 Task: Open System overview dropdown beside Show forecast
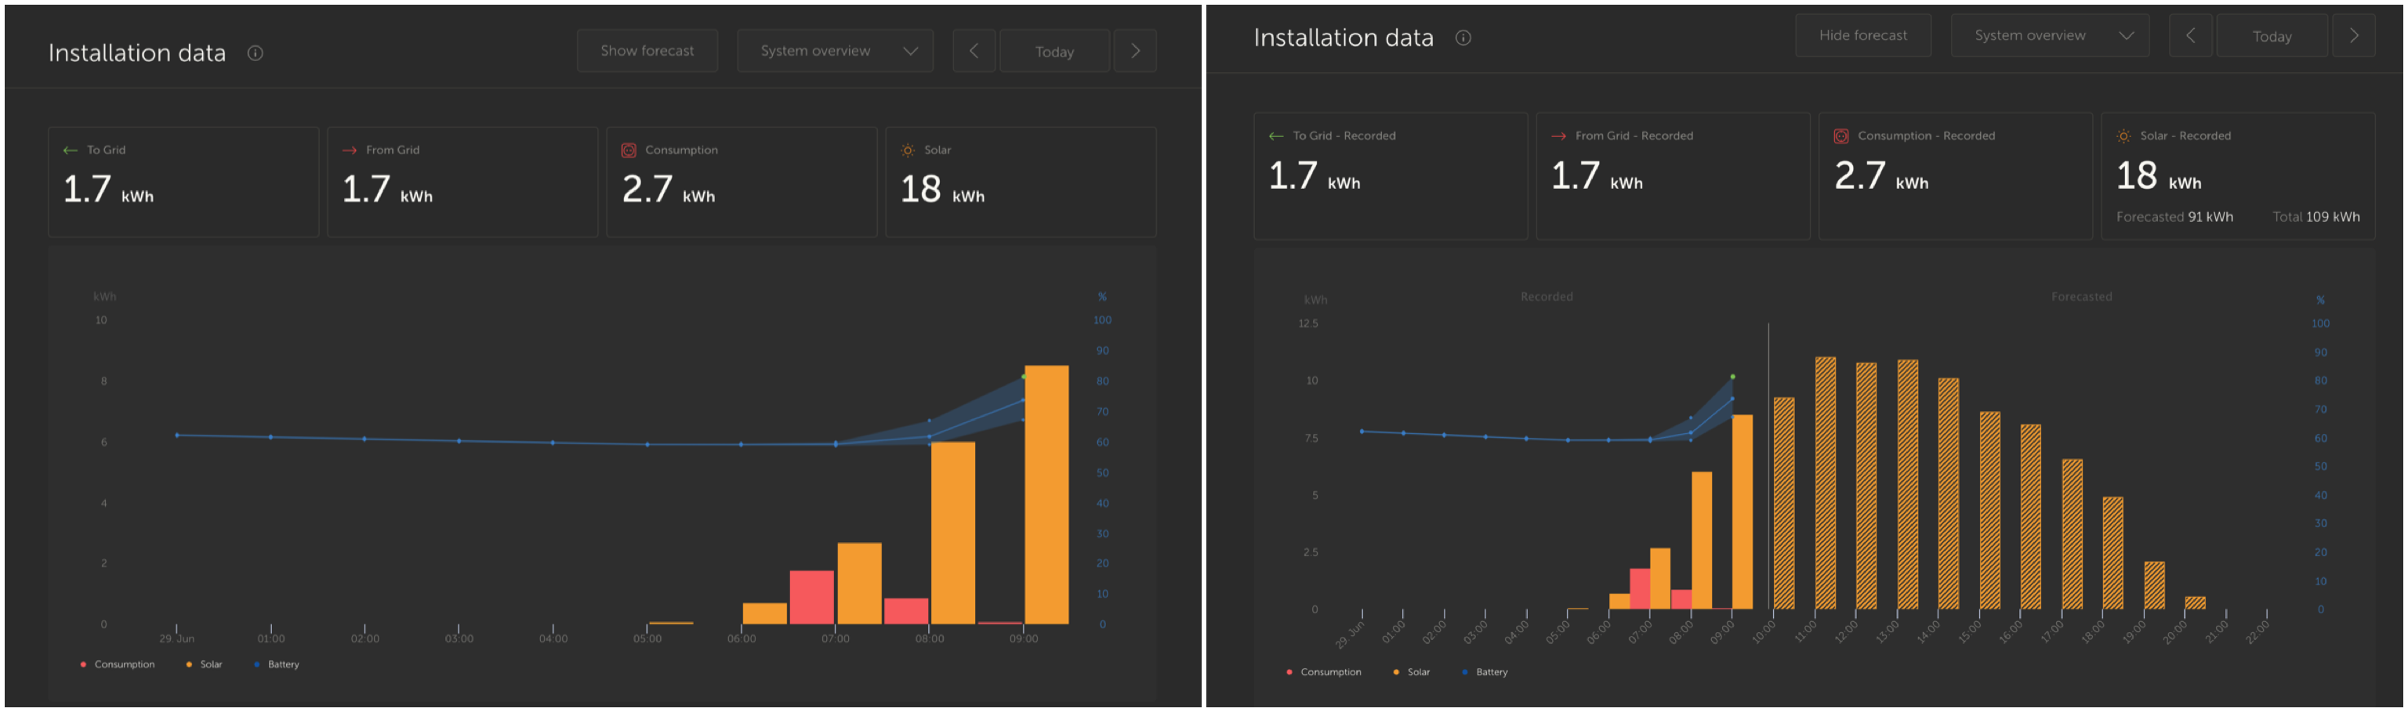[x=835, y=52]
